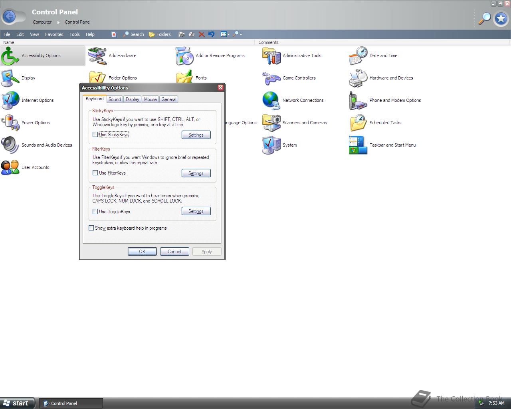Switch to the Display tab in dialog
This screenshot has height=409, width=511.
pos(133,99)
